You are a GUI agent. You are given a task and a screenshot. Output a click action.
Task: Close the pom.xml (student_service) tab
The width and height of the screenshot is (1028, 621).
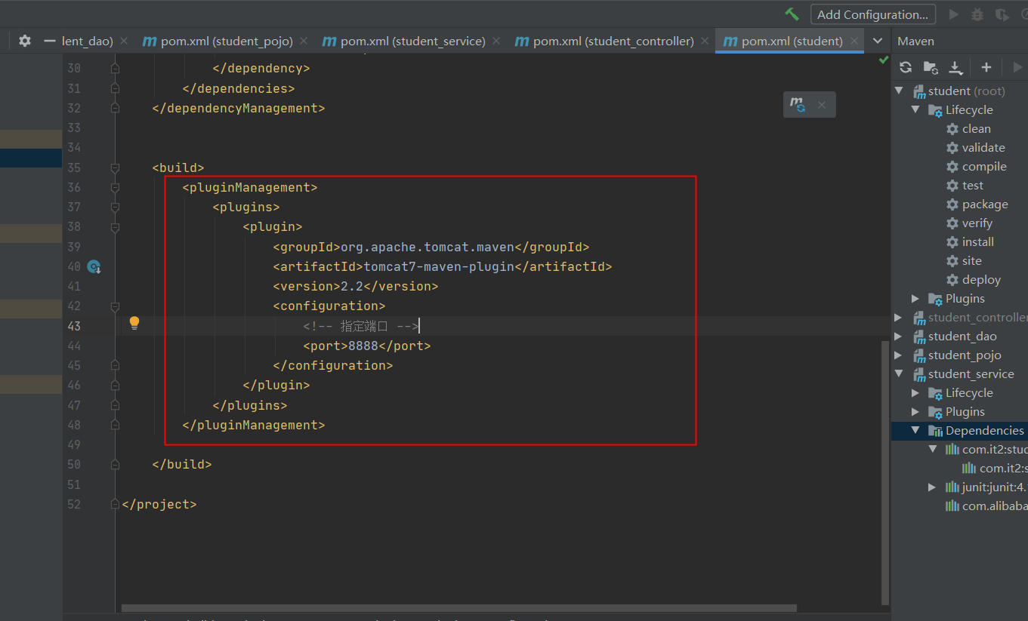coord(495,41)
